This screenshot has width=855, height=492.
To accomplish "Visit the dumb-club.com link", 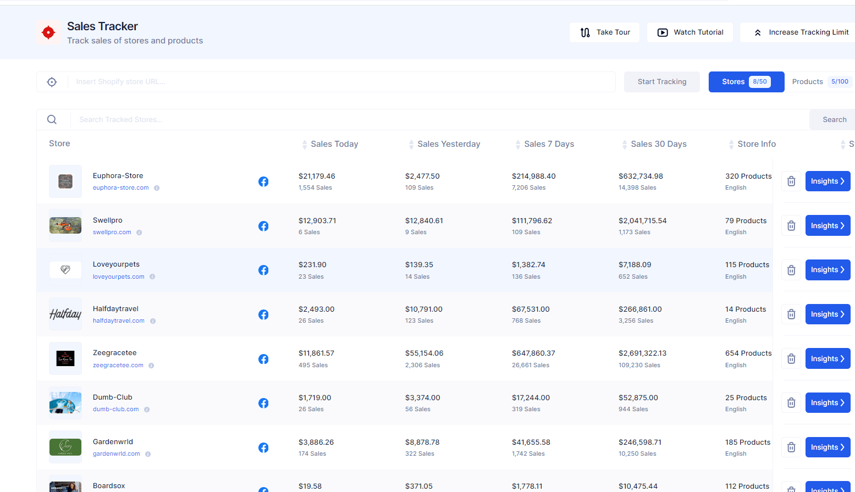I will 116,410.
